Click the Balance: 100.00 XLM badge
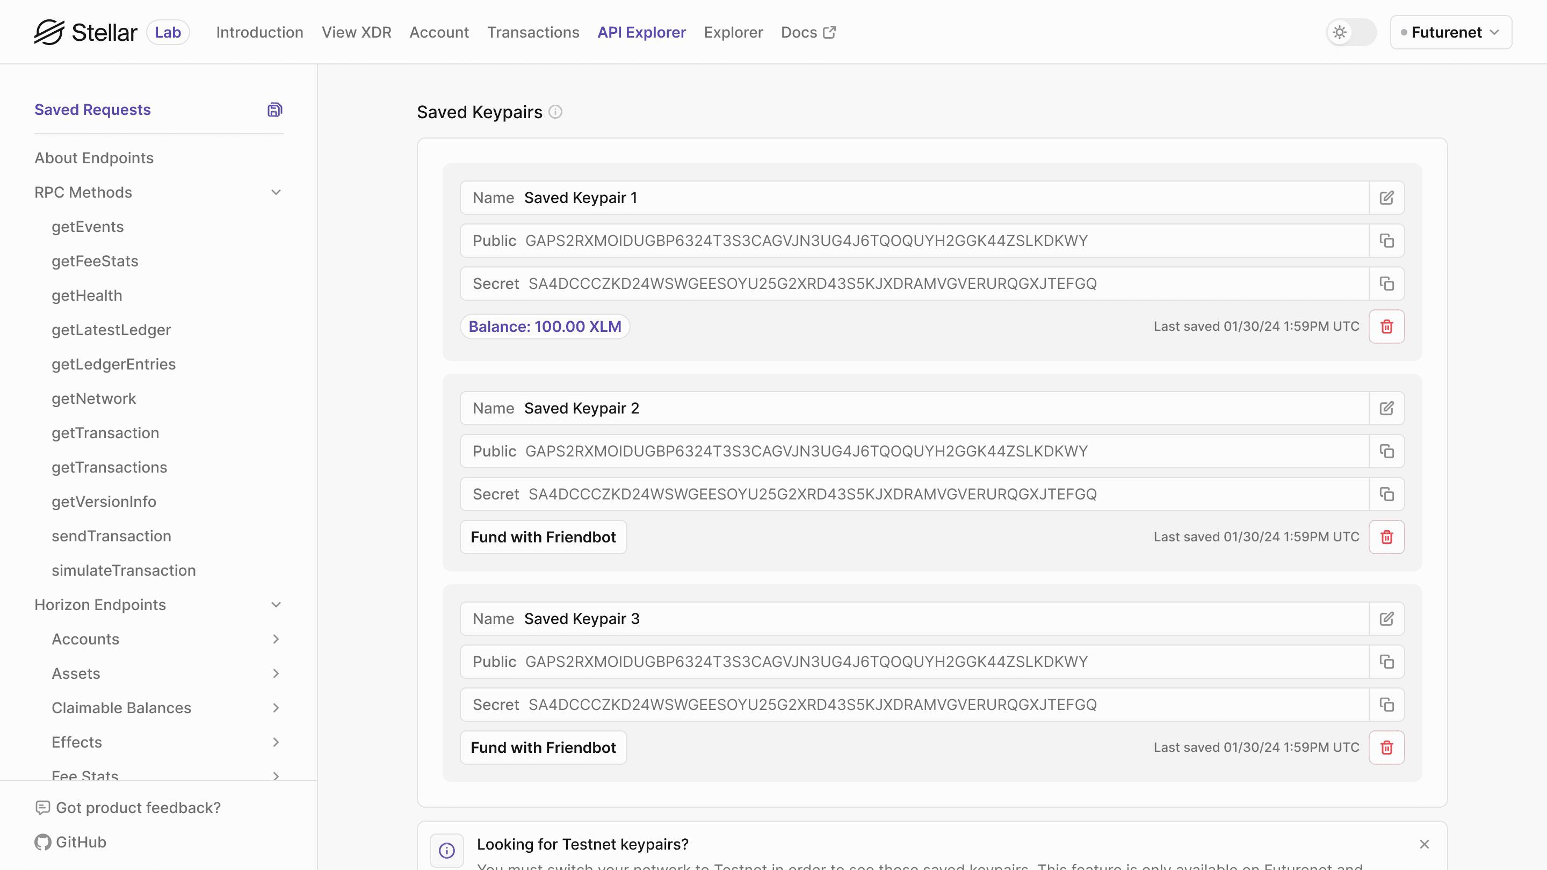Viewport: 1547px width, 870px height. [x=545, y=327]
